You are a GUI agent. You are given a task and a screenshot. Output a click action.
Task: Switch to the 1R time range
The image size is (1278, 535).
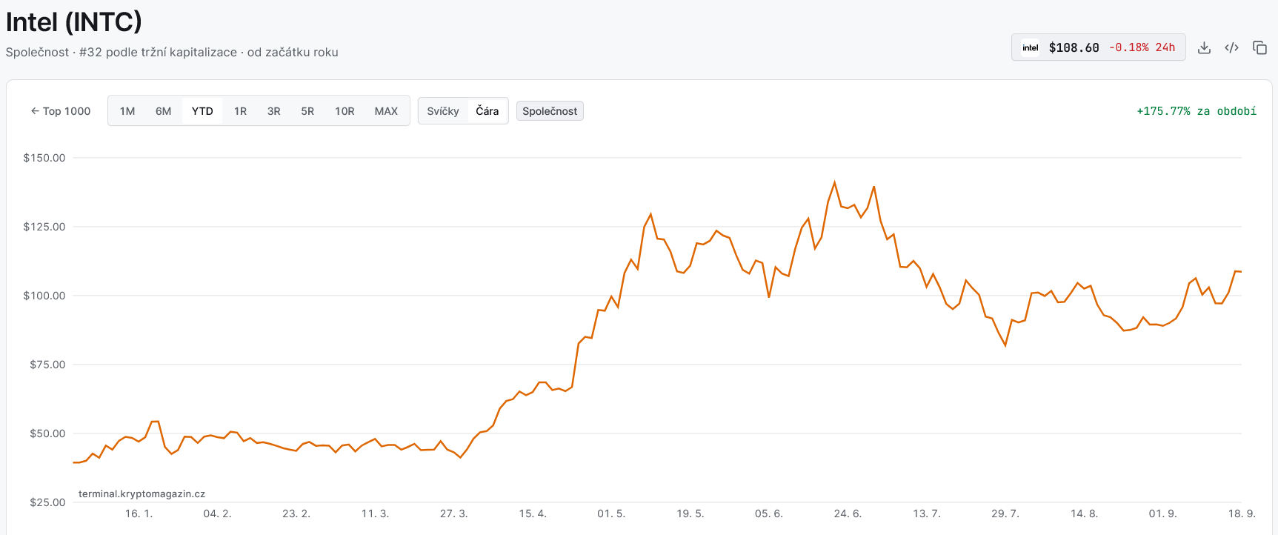240,111
